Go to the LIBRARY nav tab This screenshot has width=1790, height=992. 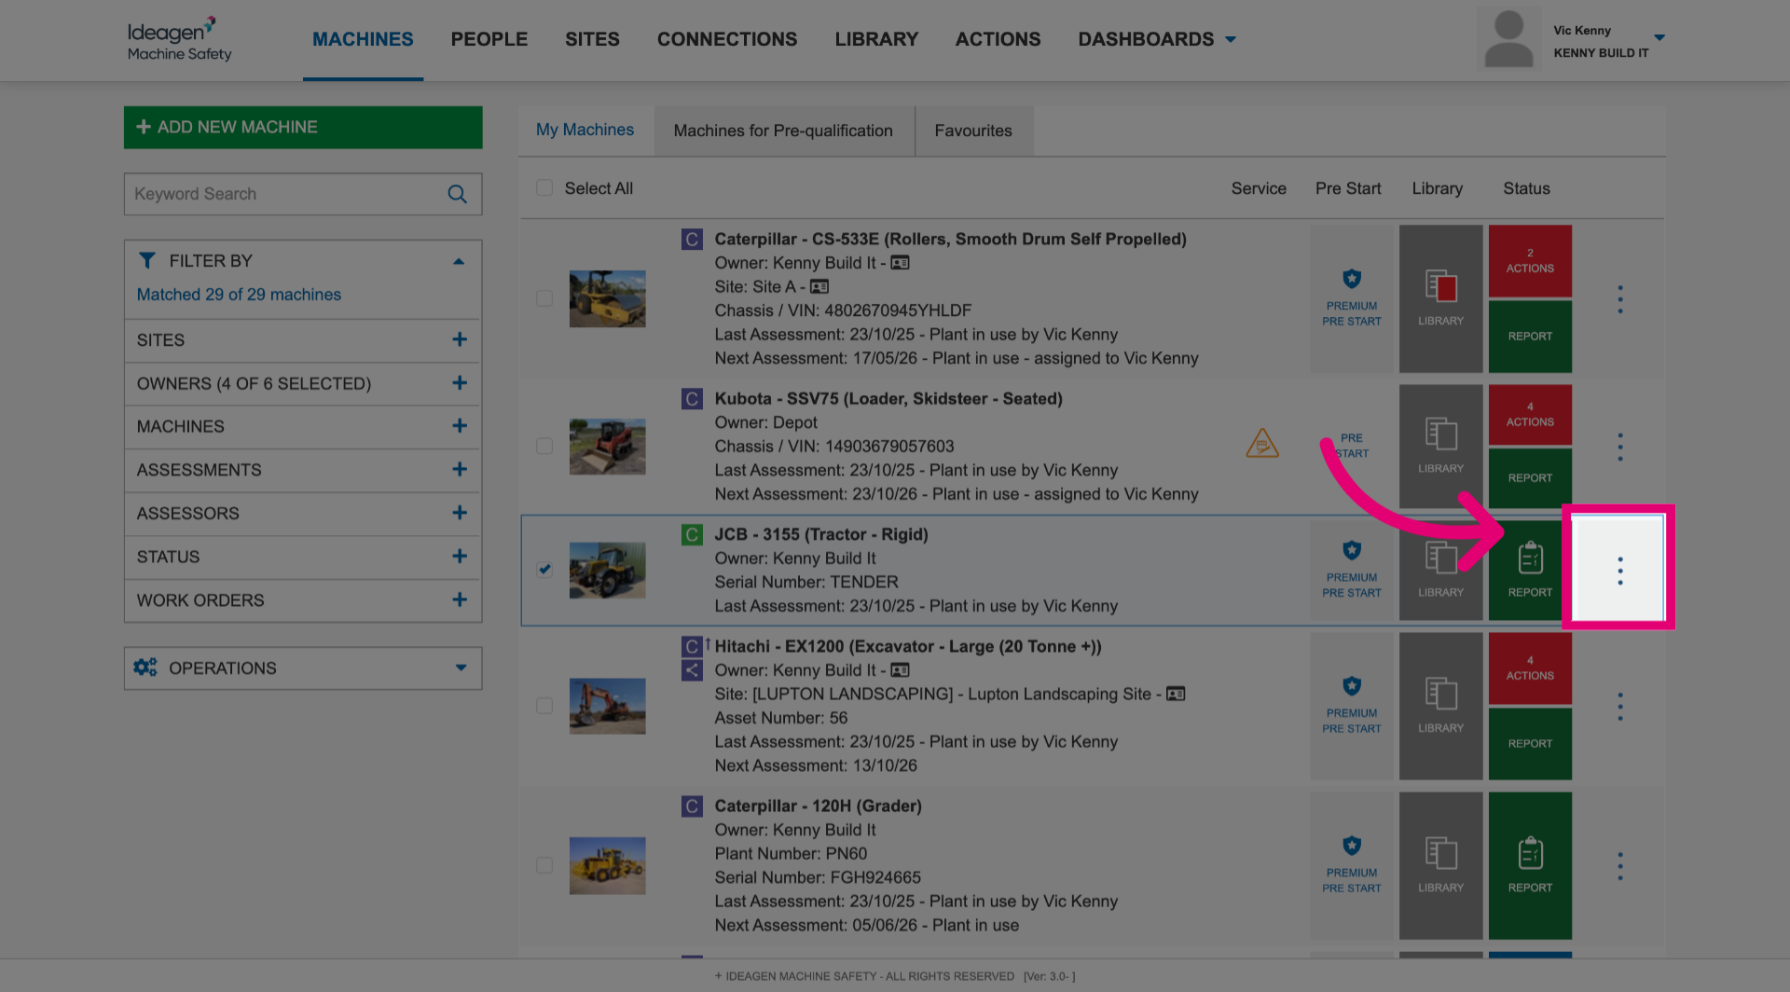click(x=876, y=39)
